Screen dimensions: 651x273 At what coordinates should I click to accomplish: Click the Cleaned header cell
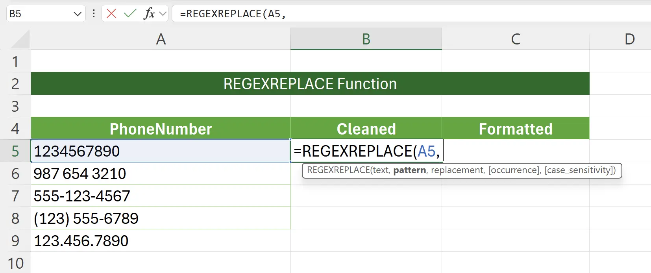(366, 128)
